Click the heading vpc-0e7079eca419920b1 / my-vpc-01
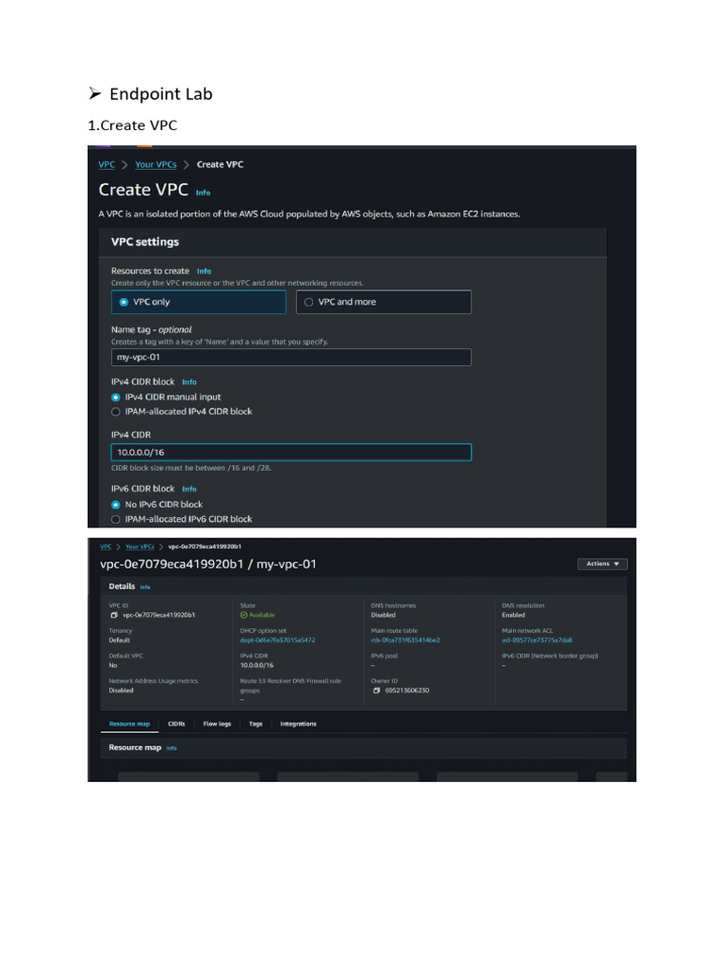This screenshot has width=724, height=966. (207, 564)
